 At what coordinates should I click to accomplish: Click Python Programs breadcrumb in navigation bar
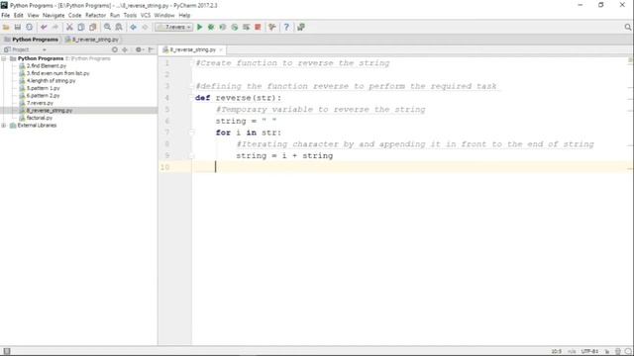point(31,40)
